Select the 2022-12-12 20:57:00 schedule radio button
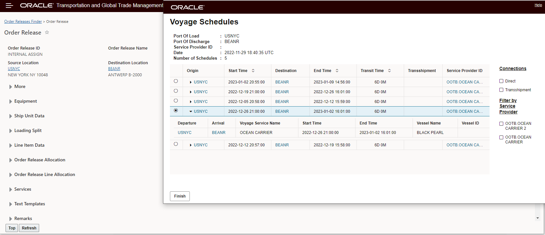This screenshot has height=235, width=545. click(x=176, y=144)
